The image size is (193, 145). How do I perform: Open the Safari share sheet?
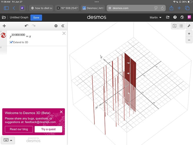pyautogui.click(x=172, y=8)
